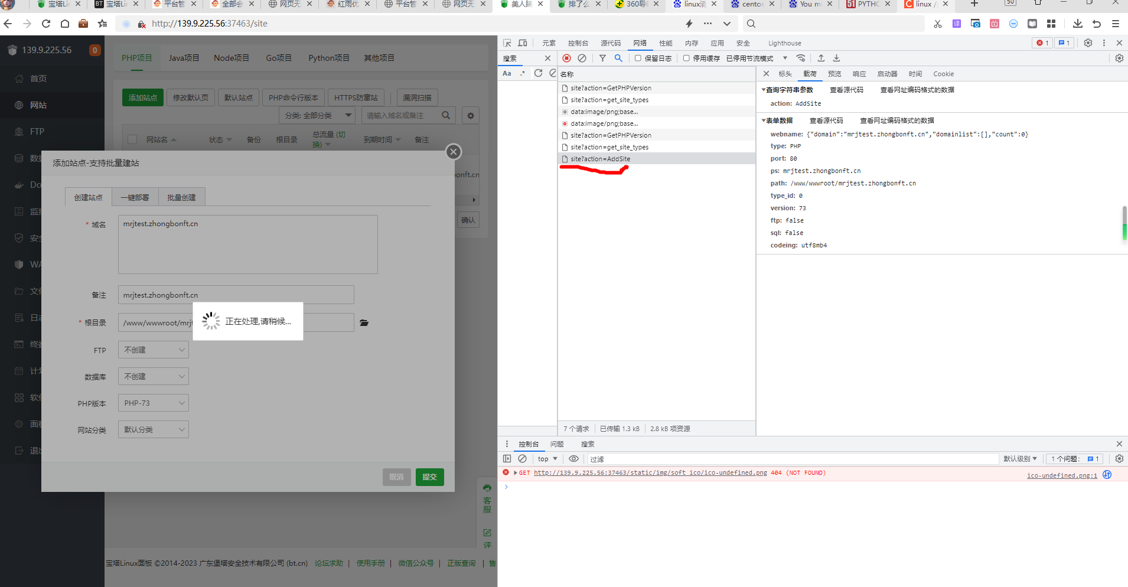Viewport: 1128px width, 587px height.
Task: Select the site?action=AddSite request row
Action: [657, 159]
